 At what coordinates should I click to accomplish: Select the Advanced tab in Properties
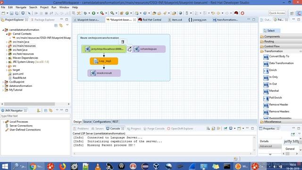point(270,146)
